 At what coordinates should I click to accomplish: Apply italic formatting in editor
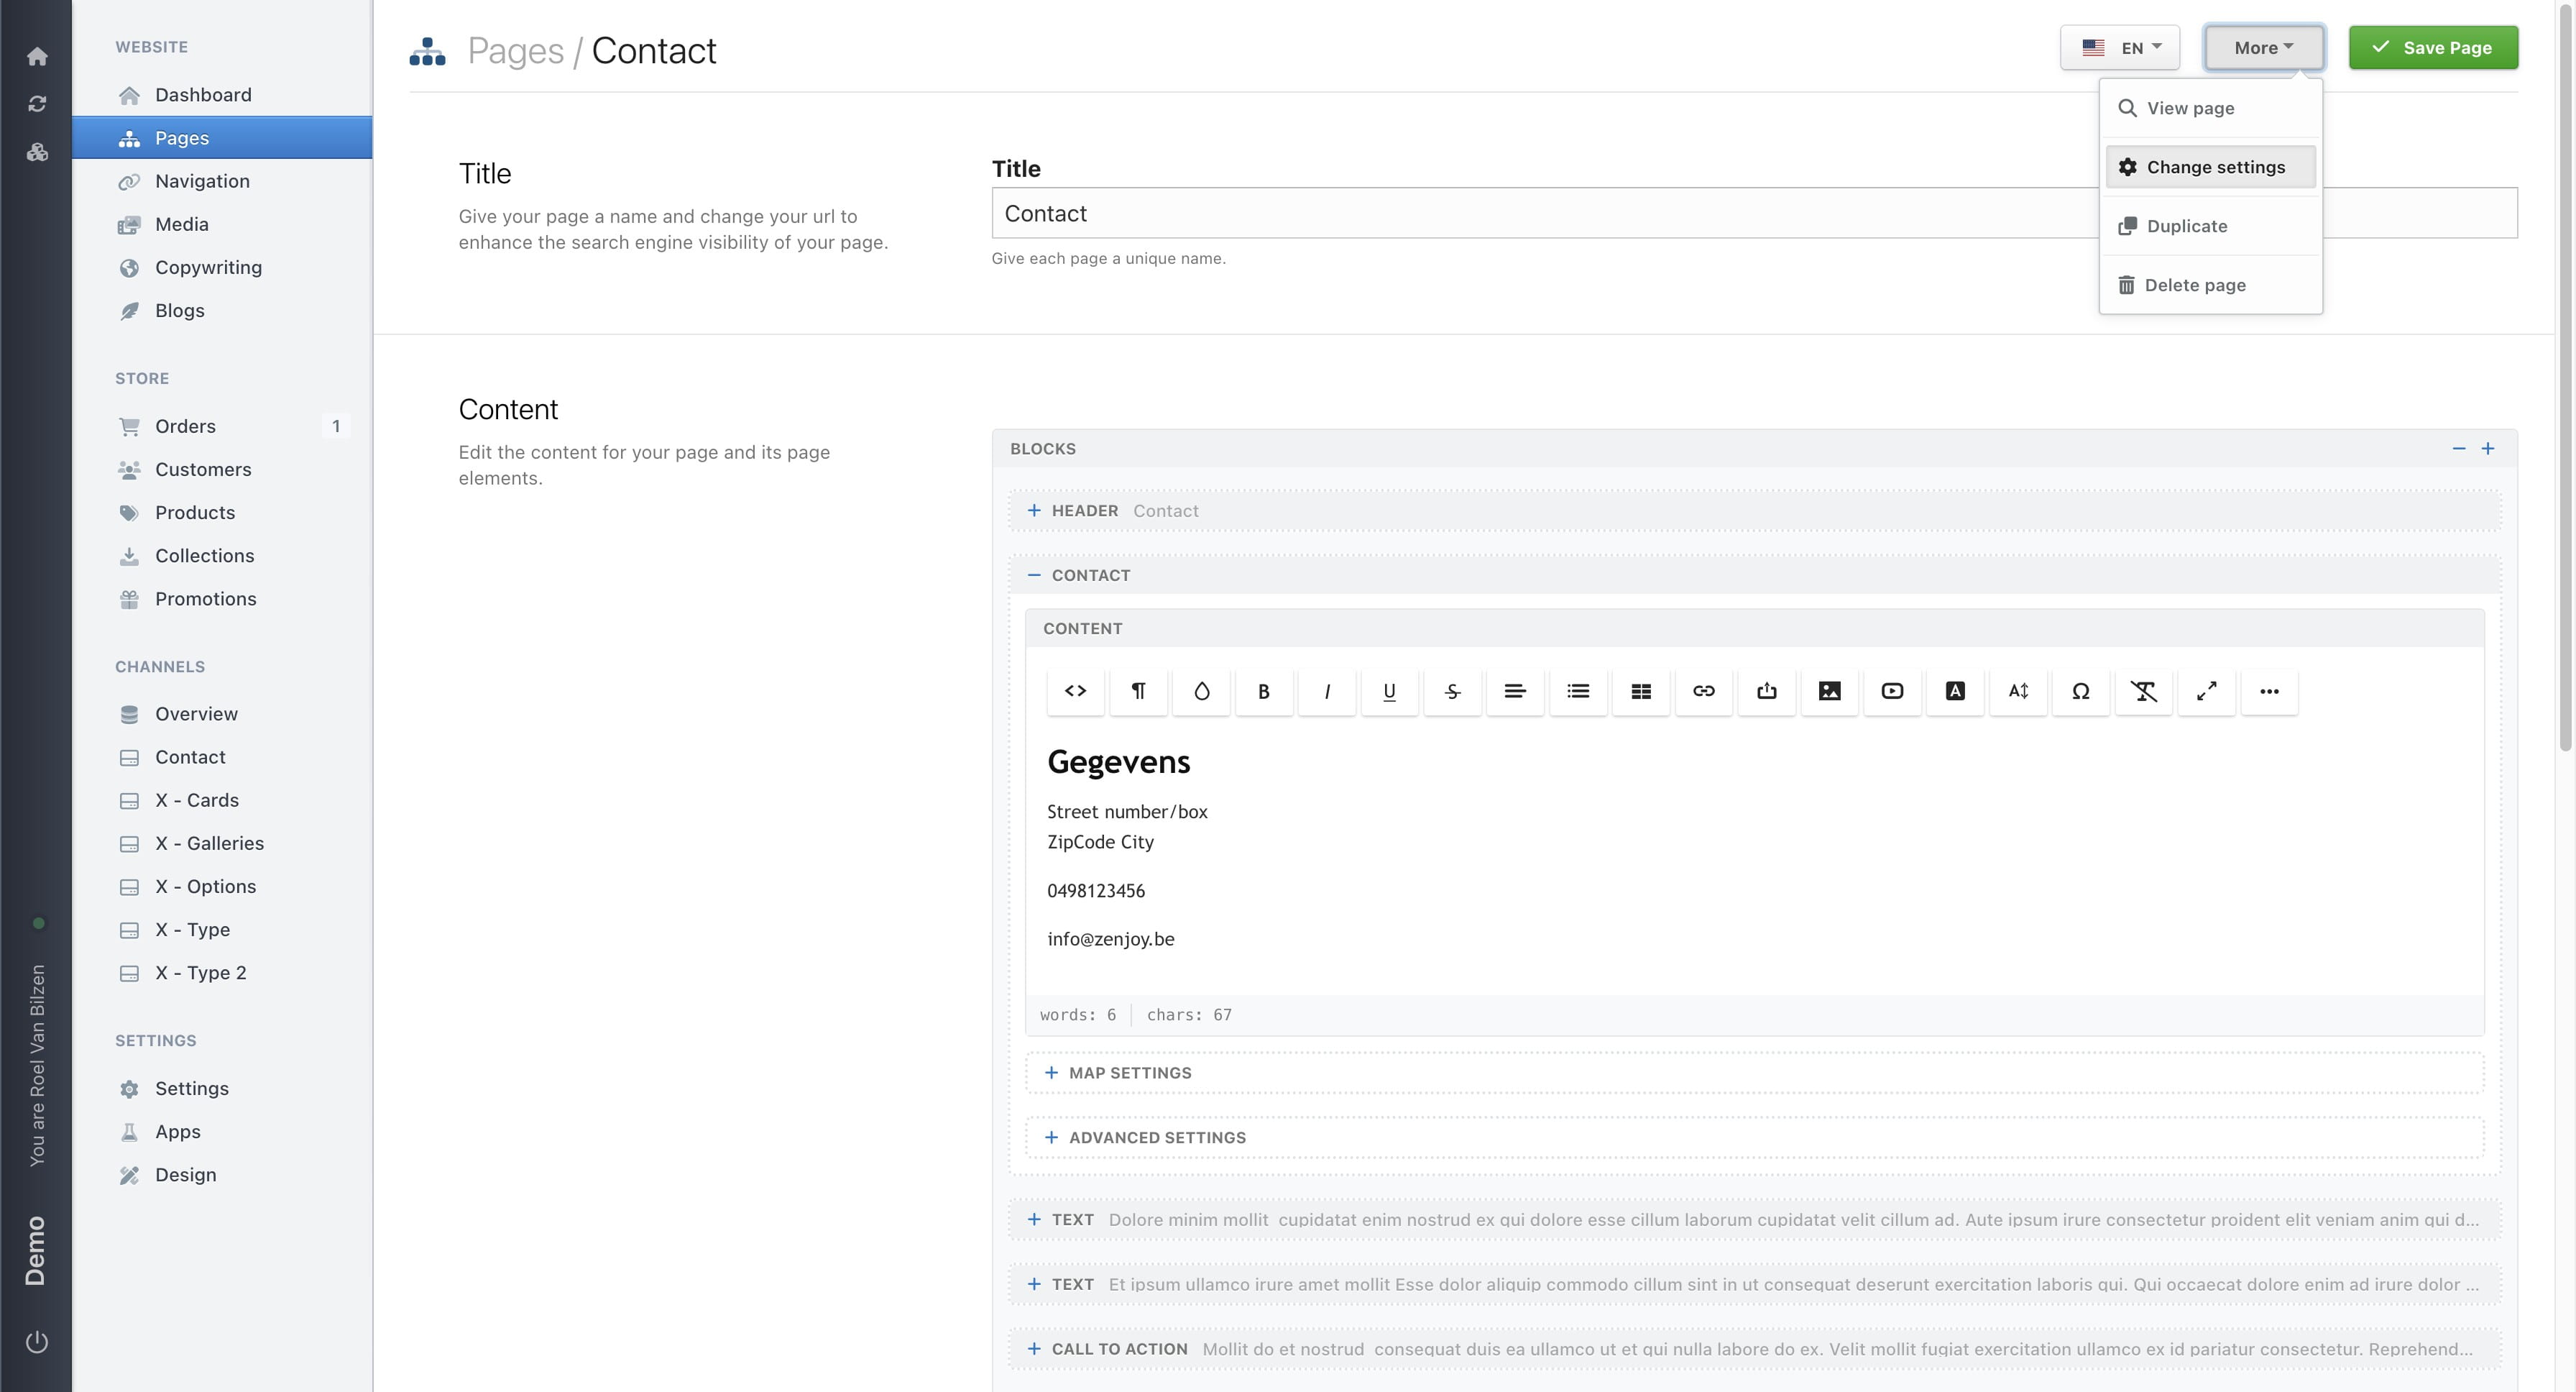point(1326,691)
